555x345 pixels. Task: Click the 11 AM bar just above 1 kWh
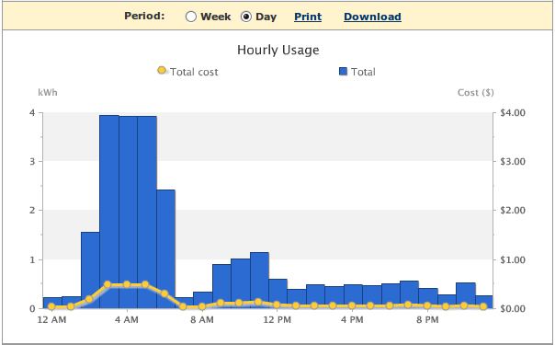click(x=259, y=281)
